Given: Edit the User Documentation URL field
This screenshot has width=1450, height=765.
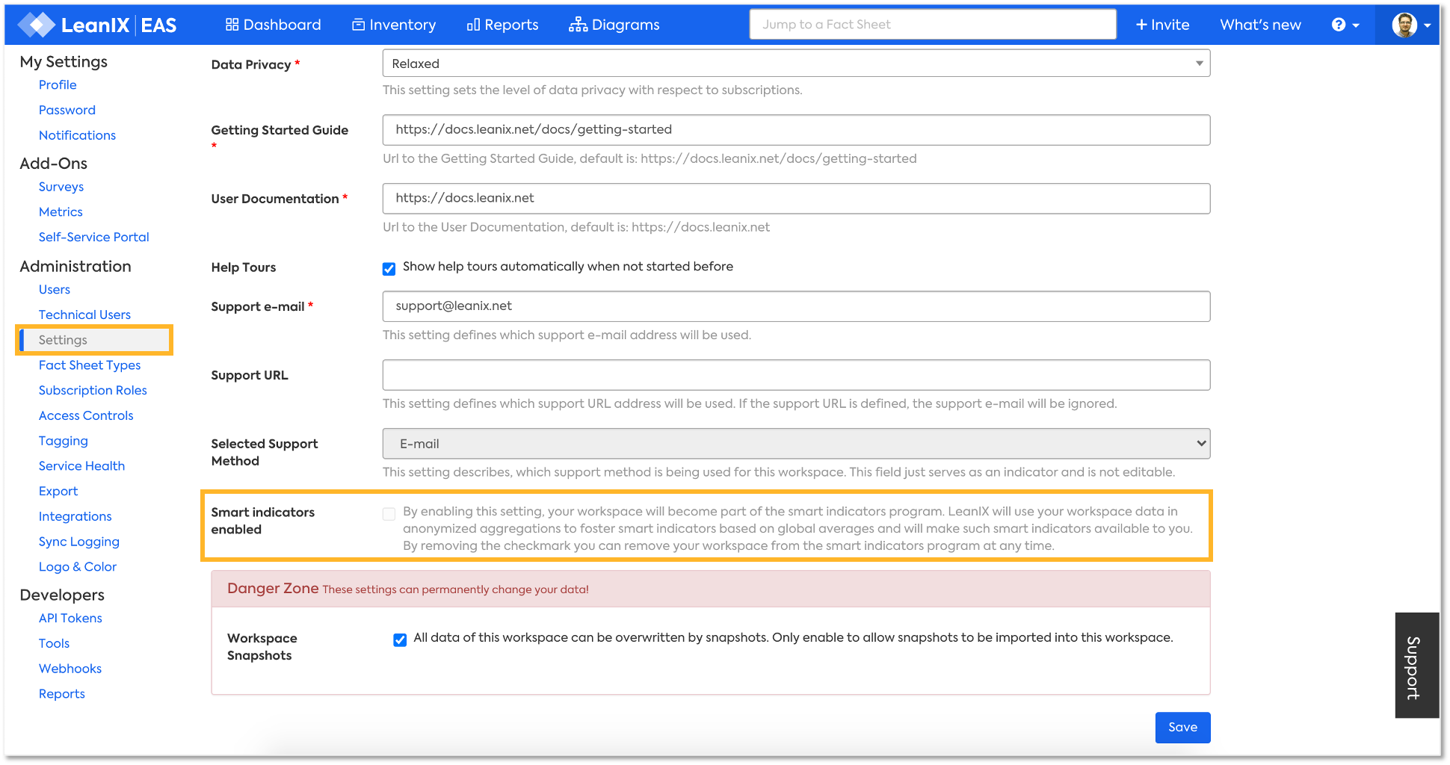Looking at the screenshot, I should [x=796, y=199].
